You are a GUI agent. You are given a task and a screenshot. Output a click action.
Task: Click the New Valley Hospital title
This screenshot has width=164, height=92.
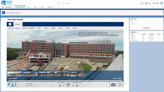[15, 19]
